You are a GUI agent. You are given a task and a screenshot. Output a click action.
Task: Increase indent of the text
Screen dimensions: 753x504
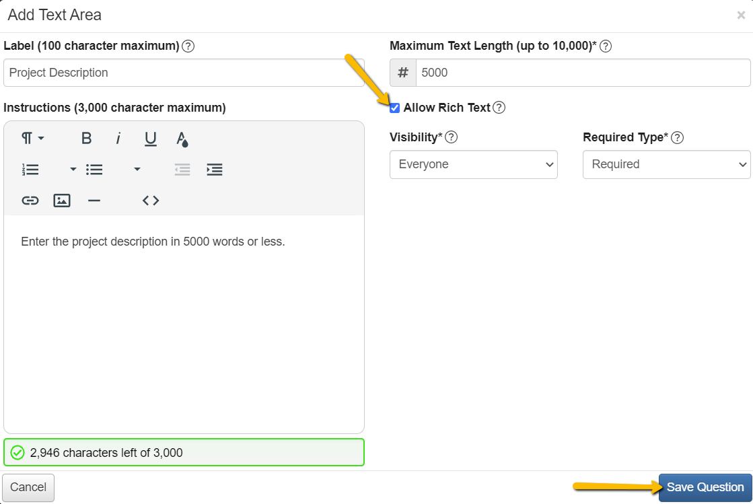click(214, 170)
